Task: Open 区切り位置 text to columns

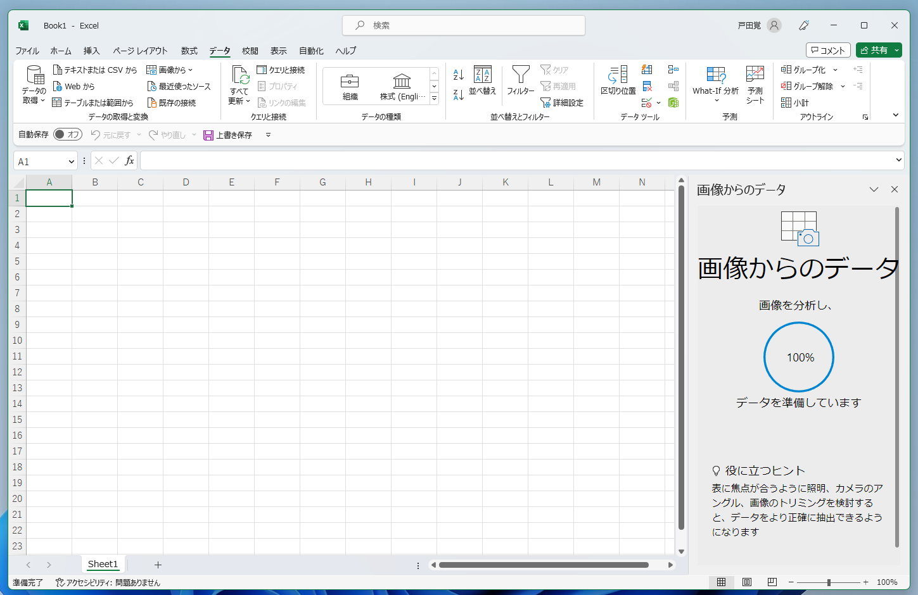Action: [618, 81]
